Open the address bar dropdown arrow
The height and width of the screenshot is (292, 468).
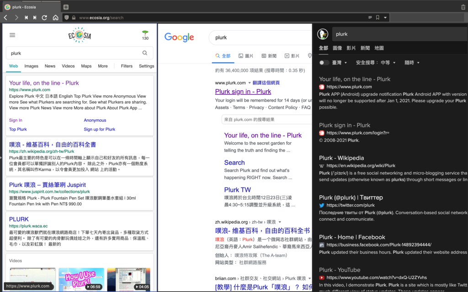[385, 18]
